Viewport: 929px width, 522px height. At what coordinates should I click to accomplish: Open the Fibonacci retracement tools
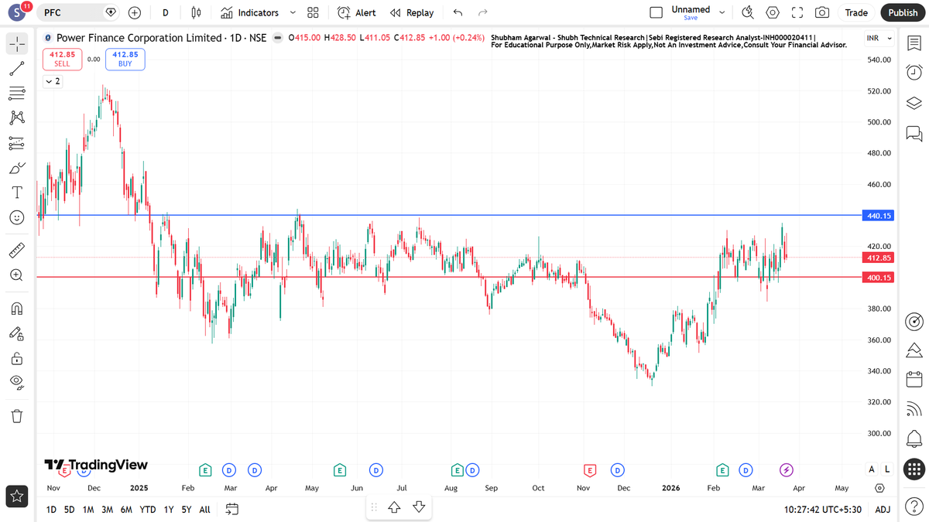(17, 94)
